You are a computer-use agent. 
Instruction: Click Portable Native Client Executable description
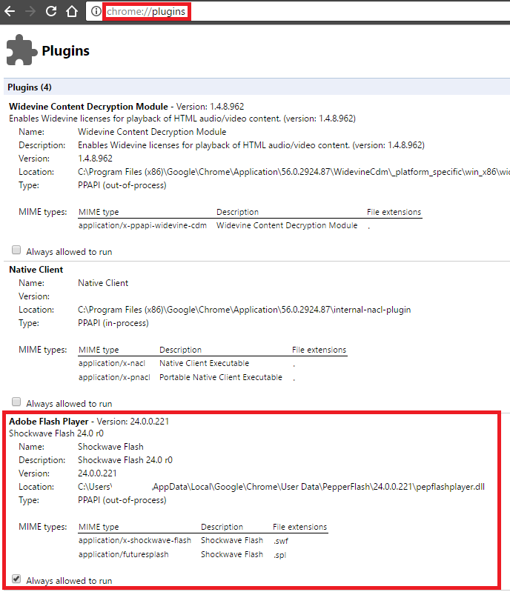(221, 377)
